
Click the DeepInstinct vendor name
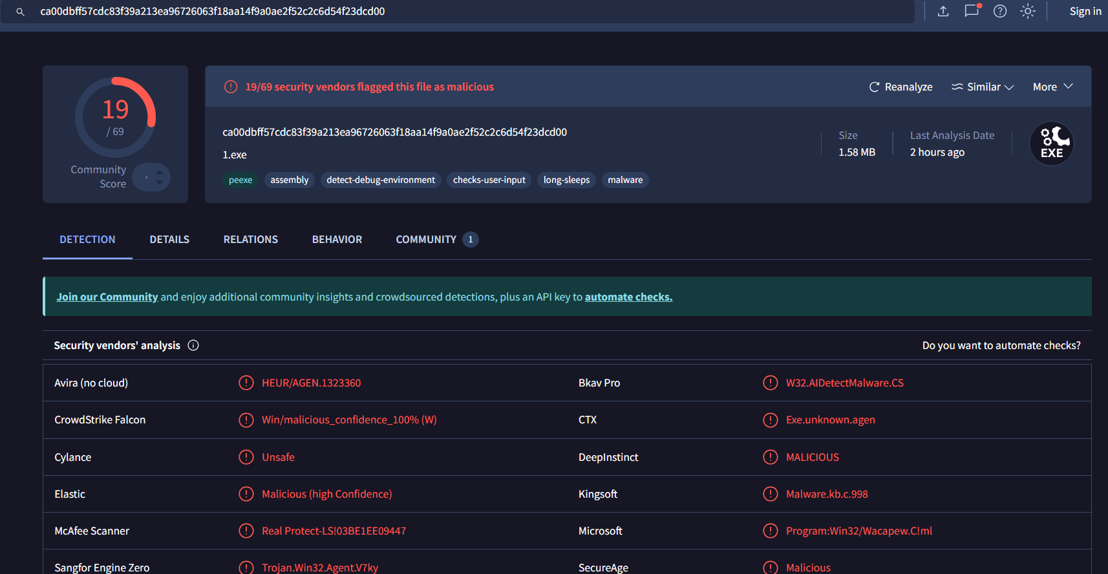pyautogui.click(x=608, y=457)
